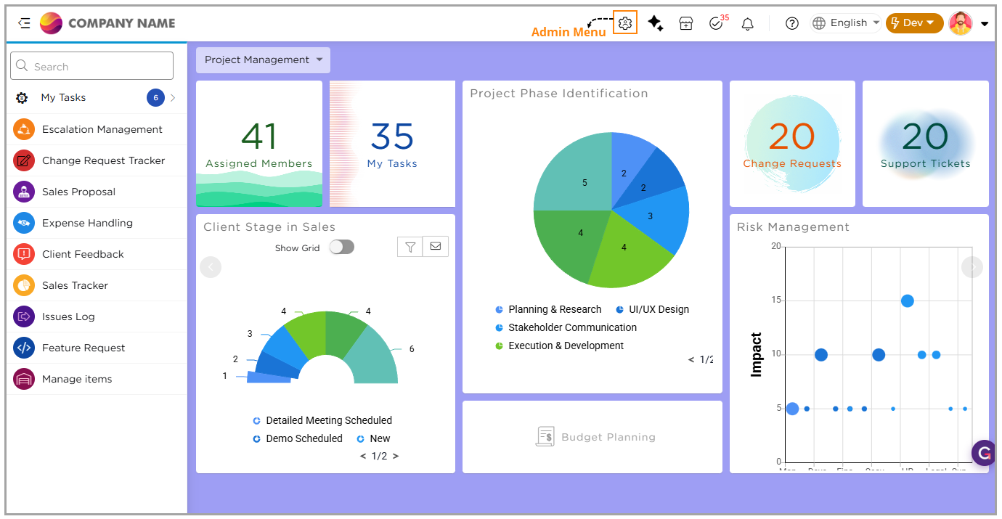Click the envelope email icon in Client Stage

[x=436, y=247]
